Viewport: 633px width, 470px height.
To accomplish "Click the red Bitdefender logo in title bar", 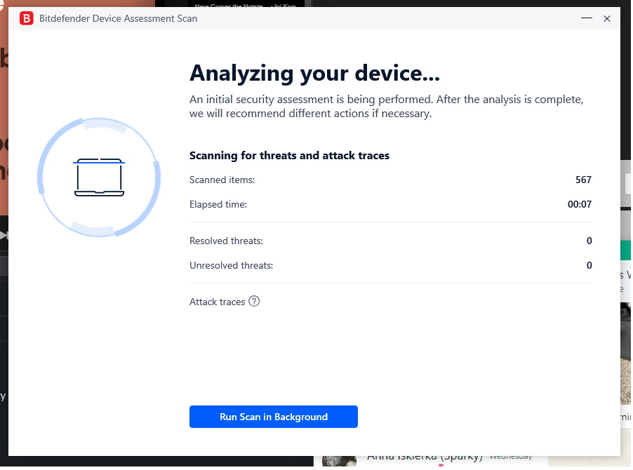I will [27, 18].
